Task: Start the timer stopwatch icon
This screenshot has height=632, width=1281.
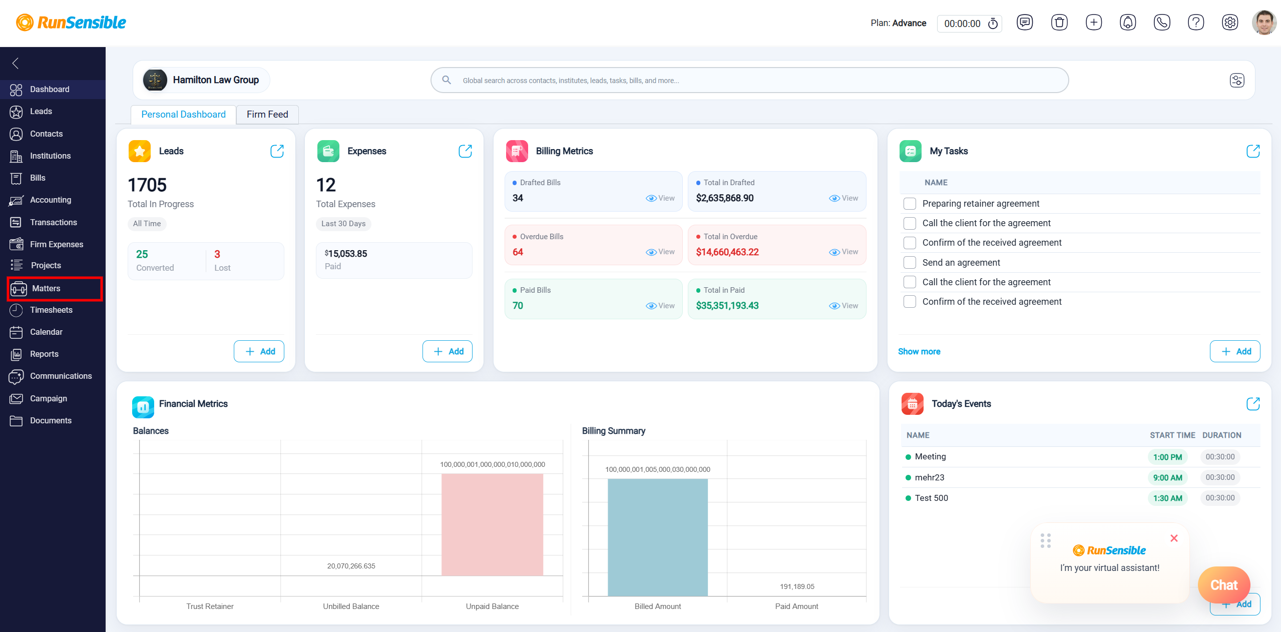Action: tap(993, 24)
